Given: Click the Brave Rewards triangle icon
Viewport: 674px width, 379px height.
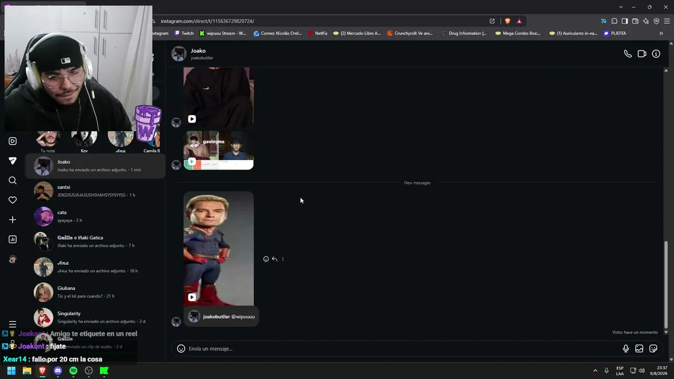Looking at the screenshot, I should (519, 21).
